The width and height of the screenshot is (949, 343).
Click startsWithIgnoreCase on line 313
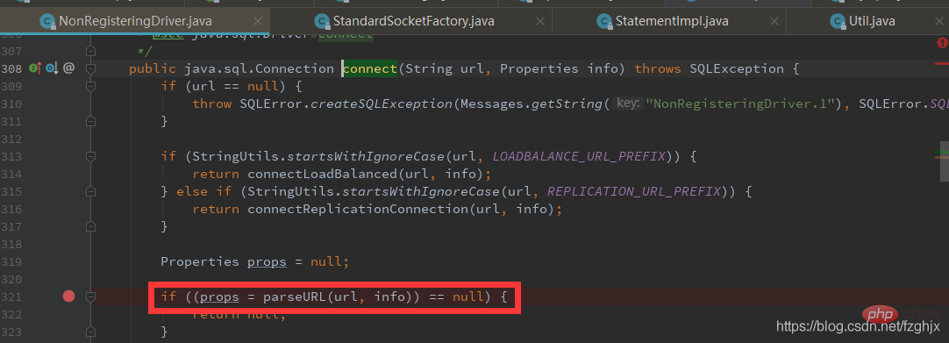(366, 156)
